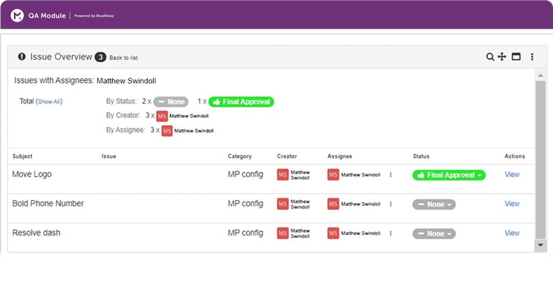Click MS creator avatar in Move Logo row
This screenshot has height=291, width=553.
283,175
